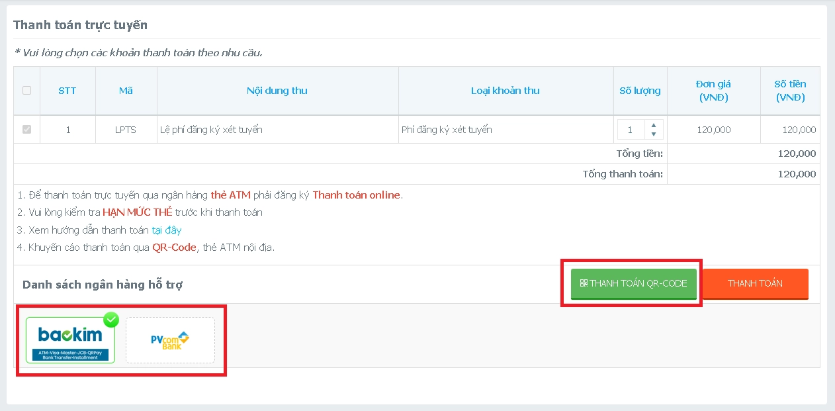The width and height of the screenshot is (835, 411).
Task: Select the Baokim payment gateway logo
Action: click(70, 340)
